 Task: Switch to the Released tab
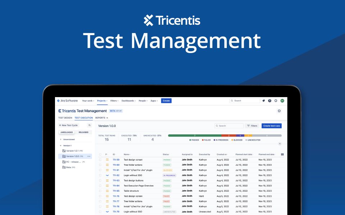(x=83, y=132)
